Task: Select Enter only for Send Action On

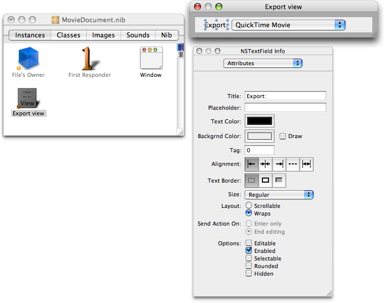Action: [249, 224]
